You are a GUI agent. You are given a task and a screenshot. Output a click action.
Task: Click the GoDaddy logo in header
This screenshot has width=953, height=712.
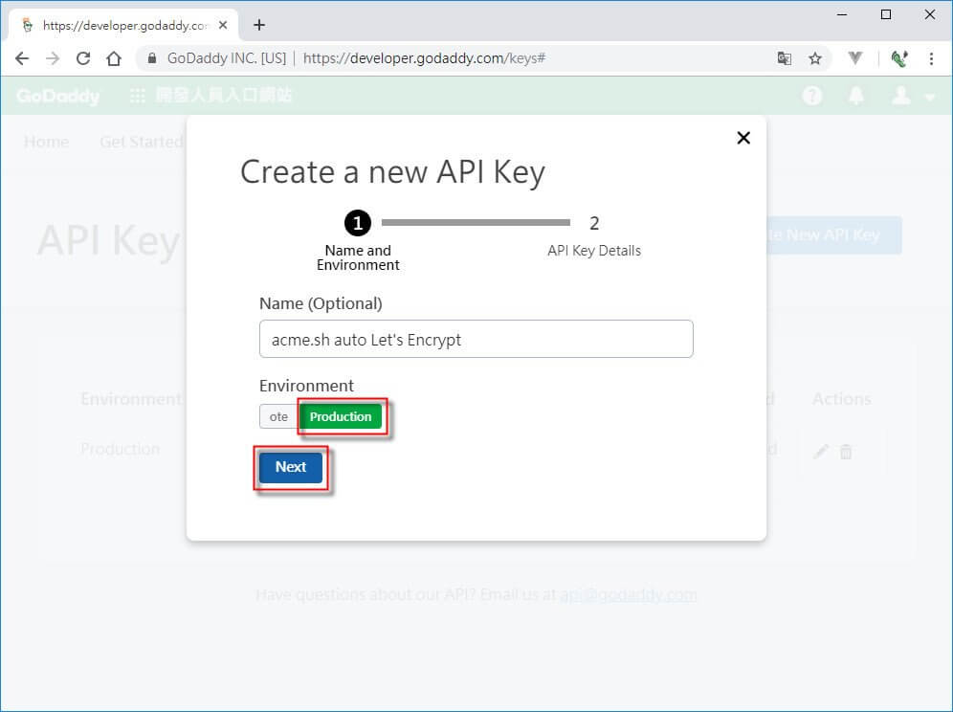(x=58, y=96)
